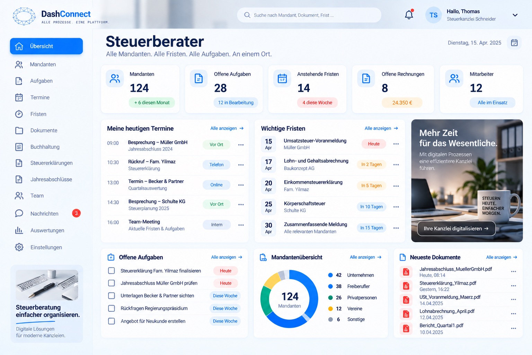This screenshot has height=355, width=532.
Task: Click the PDF icon of Bericht_Quartal1.pdf
Action: (406, 328)
